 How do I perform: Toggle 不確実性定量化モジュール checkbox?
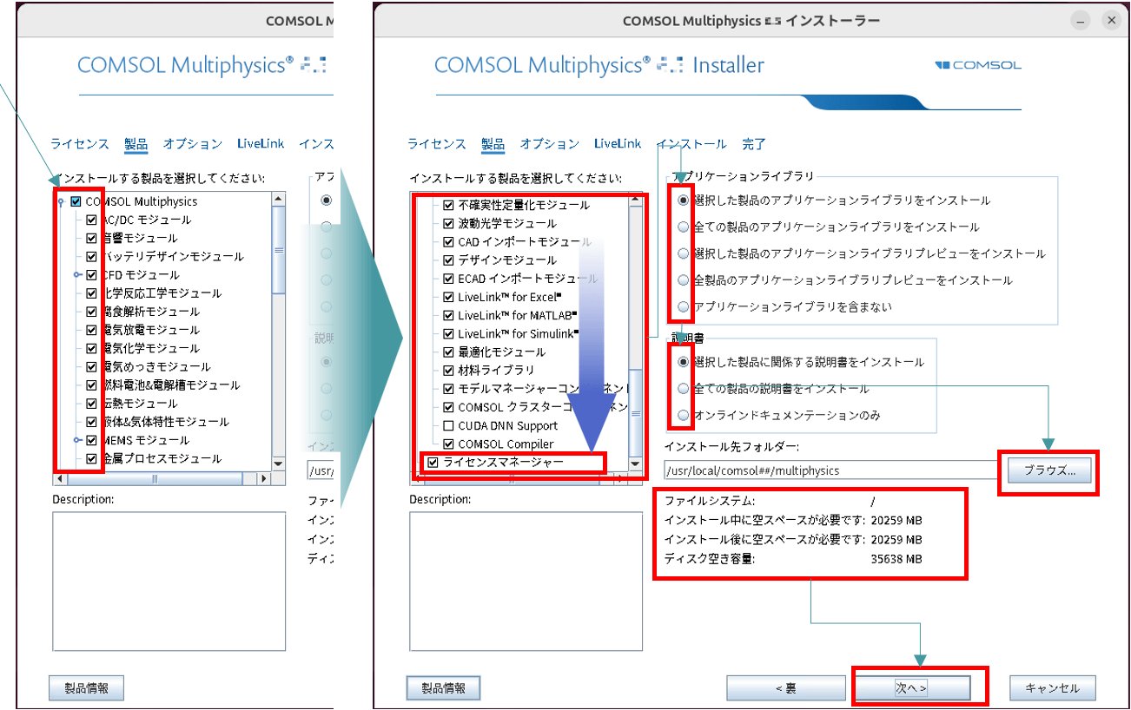[448, 205]
